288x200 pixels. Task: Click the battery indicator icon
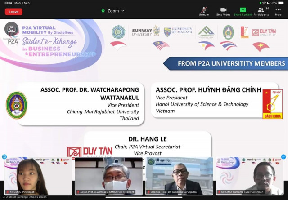pos(281,3)
